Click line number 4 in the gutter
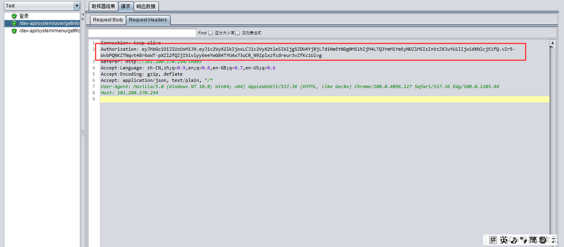This screenshot has height=247, width=564. (x=93, y=68)
